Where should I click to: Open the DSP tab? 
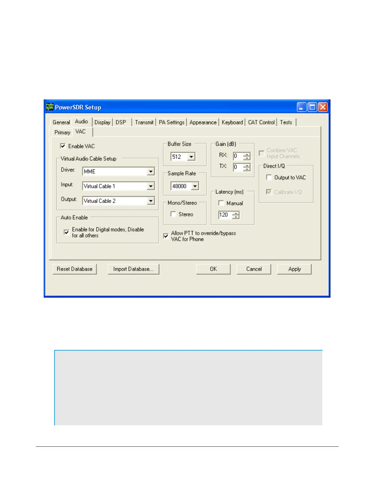tap(121, 122)
